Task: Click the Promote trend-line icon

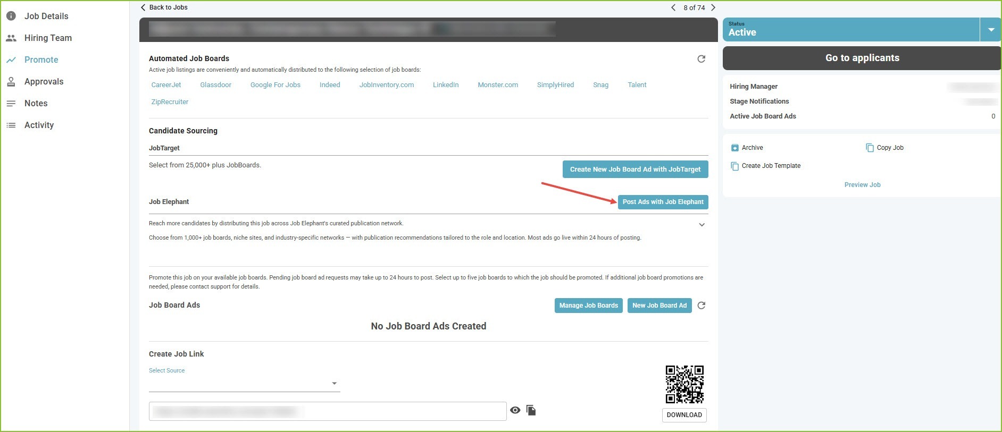Action: pyautogui.click(x=11, y=60)
